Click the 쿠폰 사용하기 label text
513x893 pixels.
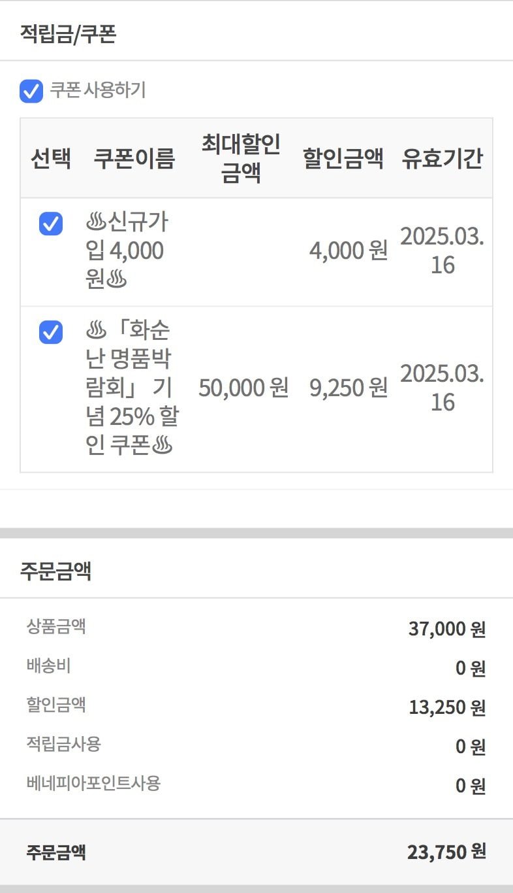[x=98, y=90]
